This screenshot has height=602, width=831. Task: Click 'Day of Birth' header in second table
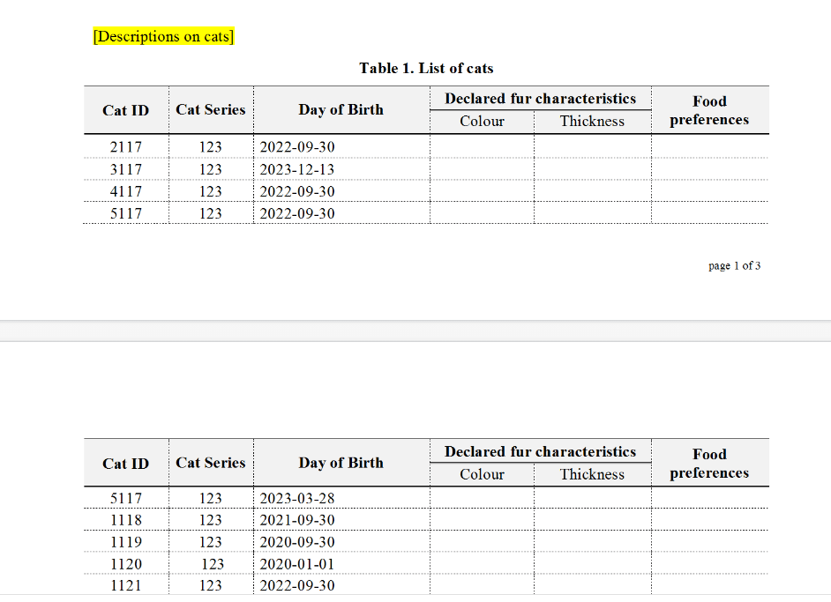(x=341, y=463)
